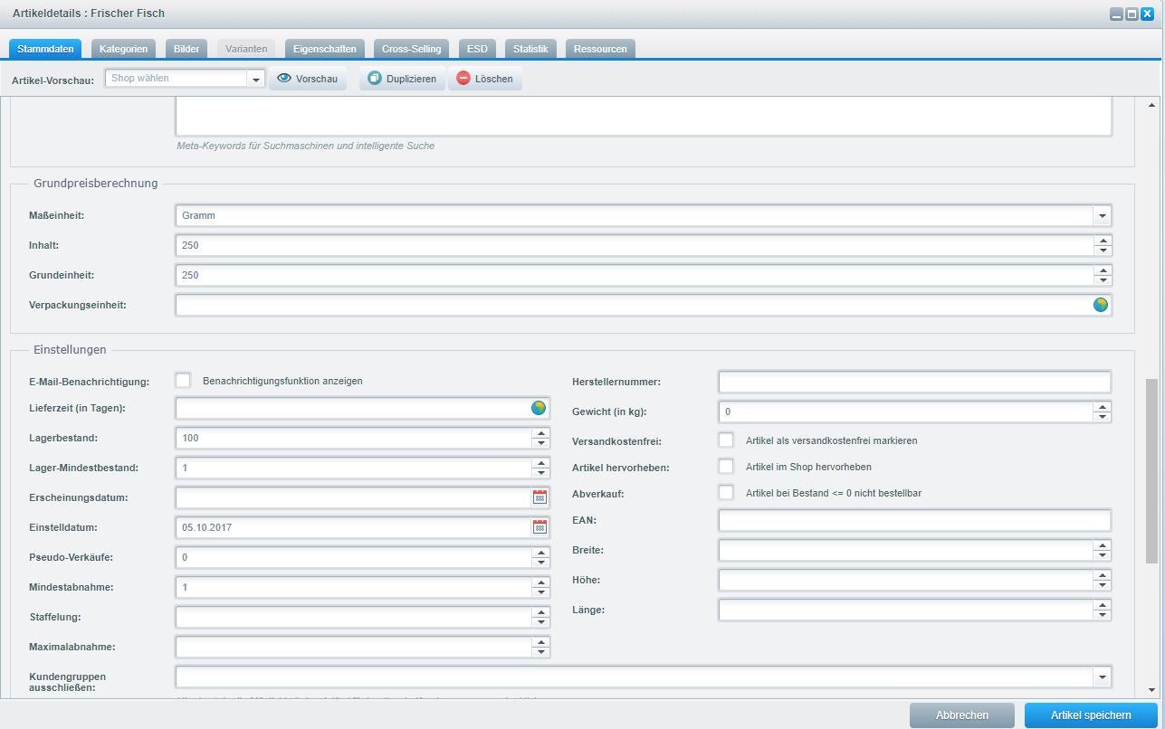Screen dimensions: 1165x729
Task: Increase Lagerbestand with spinner up arrow
Action: pos(540,433)
